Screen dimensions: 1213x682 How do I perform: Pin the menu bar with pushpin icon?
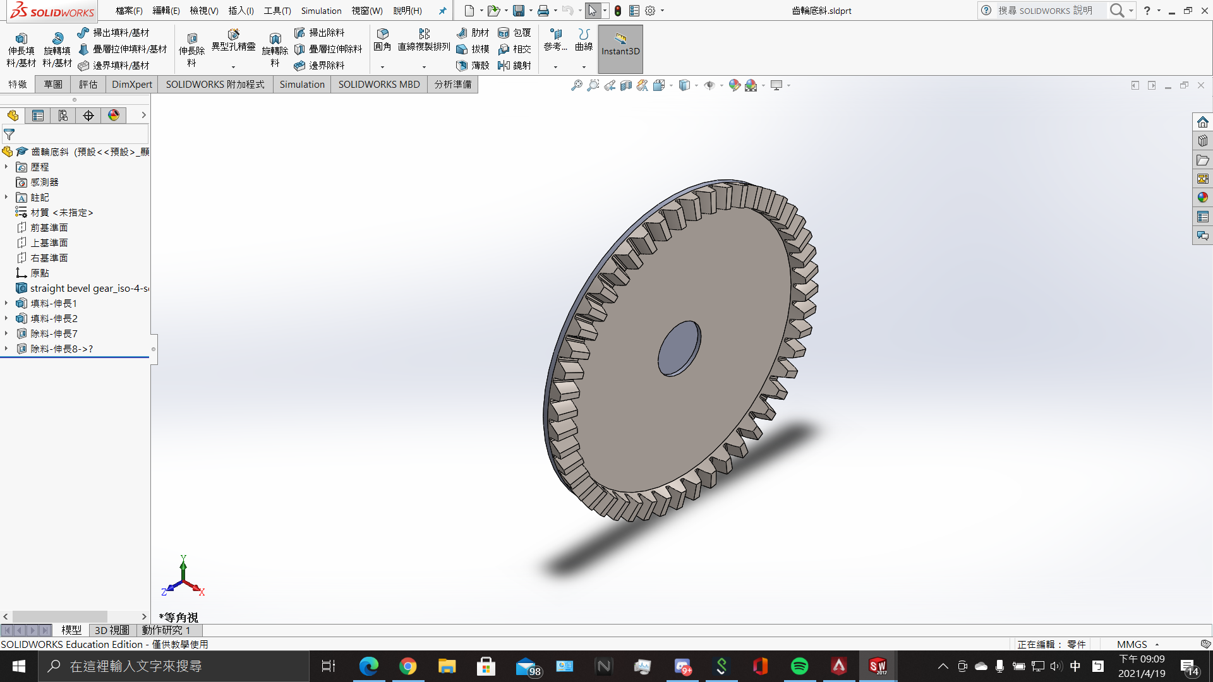tap(442, 11)
